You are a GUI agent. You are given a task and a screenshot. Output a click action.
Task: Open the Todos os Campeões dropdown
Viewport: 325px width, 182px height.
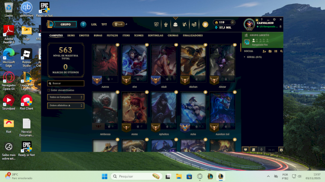pos(66,97)
